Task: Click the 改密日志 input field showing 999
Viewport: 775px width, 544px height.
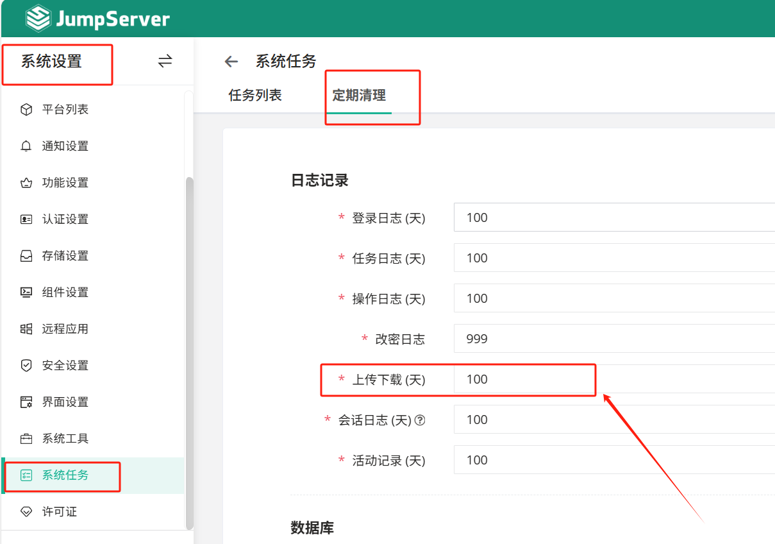Action: 614,339
